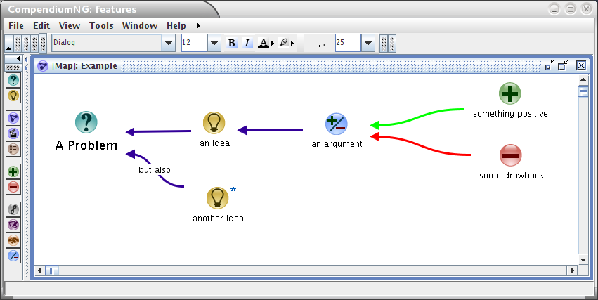The width and height of the screenshot is (598, 300).
Task: Click the 'A Problem' label text
Action: click(x=86, y=145)
